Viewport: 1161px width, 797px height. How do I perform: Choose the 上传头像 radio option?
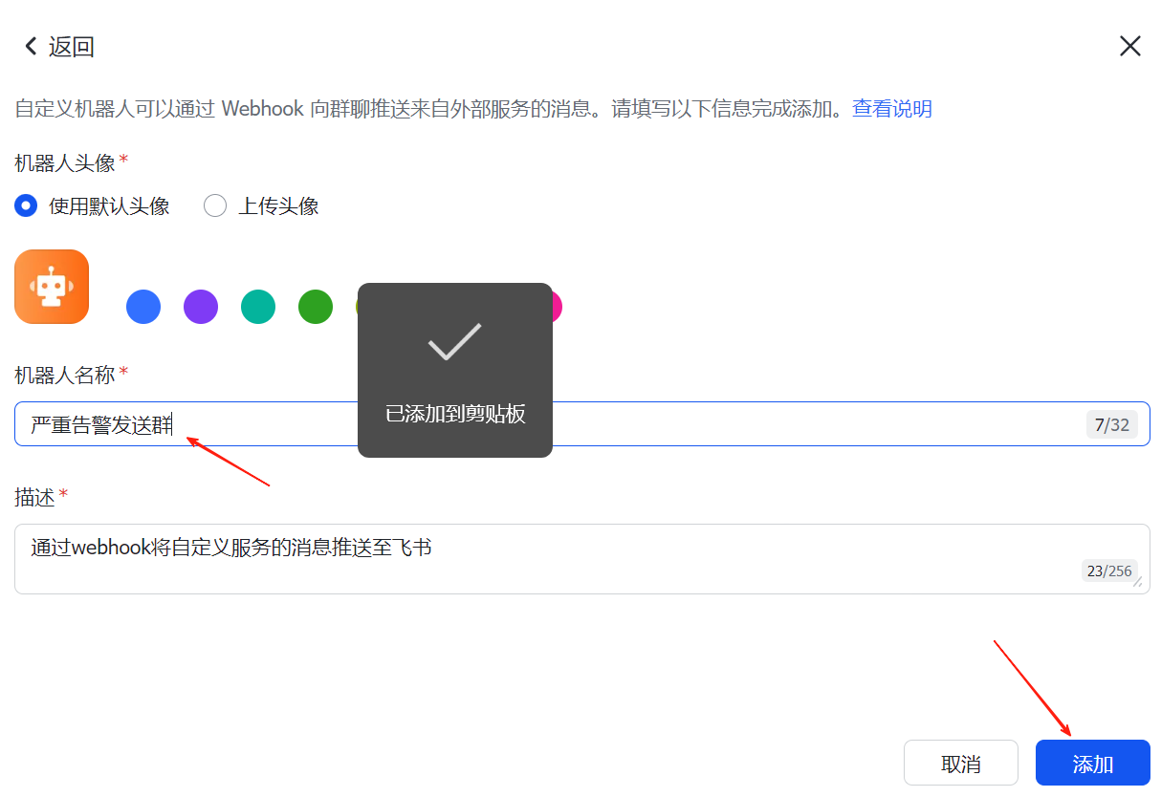click(x=215, y=205)
